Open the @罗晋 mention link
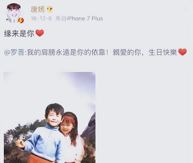 click(14, 52)
